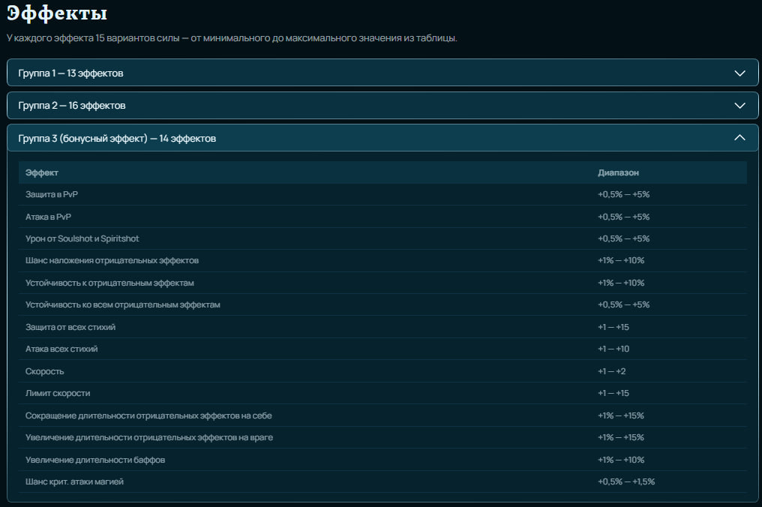
Task: Collapse Группа 3 (бонусный эффект) header
Action: click(x=382, y=138)
